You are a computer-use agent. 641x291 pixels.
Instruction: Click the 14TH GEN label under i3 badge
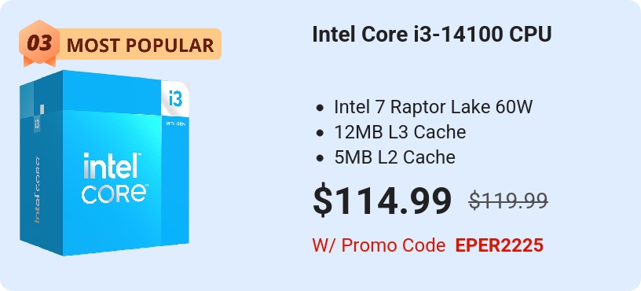pyautogui.click(x=175, y=123)
